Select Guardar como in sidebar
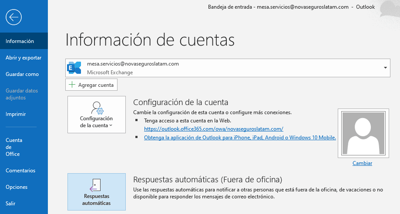Image resolution: width=400 pixels, height=214 pixels. tap(22, 74)
